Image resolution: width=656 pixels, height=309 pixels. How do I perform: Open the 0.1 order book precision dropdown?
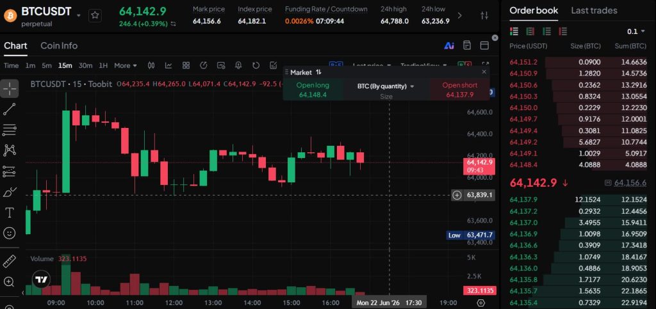(x=636, y=31)
